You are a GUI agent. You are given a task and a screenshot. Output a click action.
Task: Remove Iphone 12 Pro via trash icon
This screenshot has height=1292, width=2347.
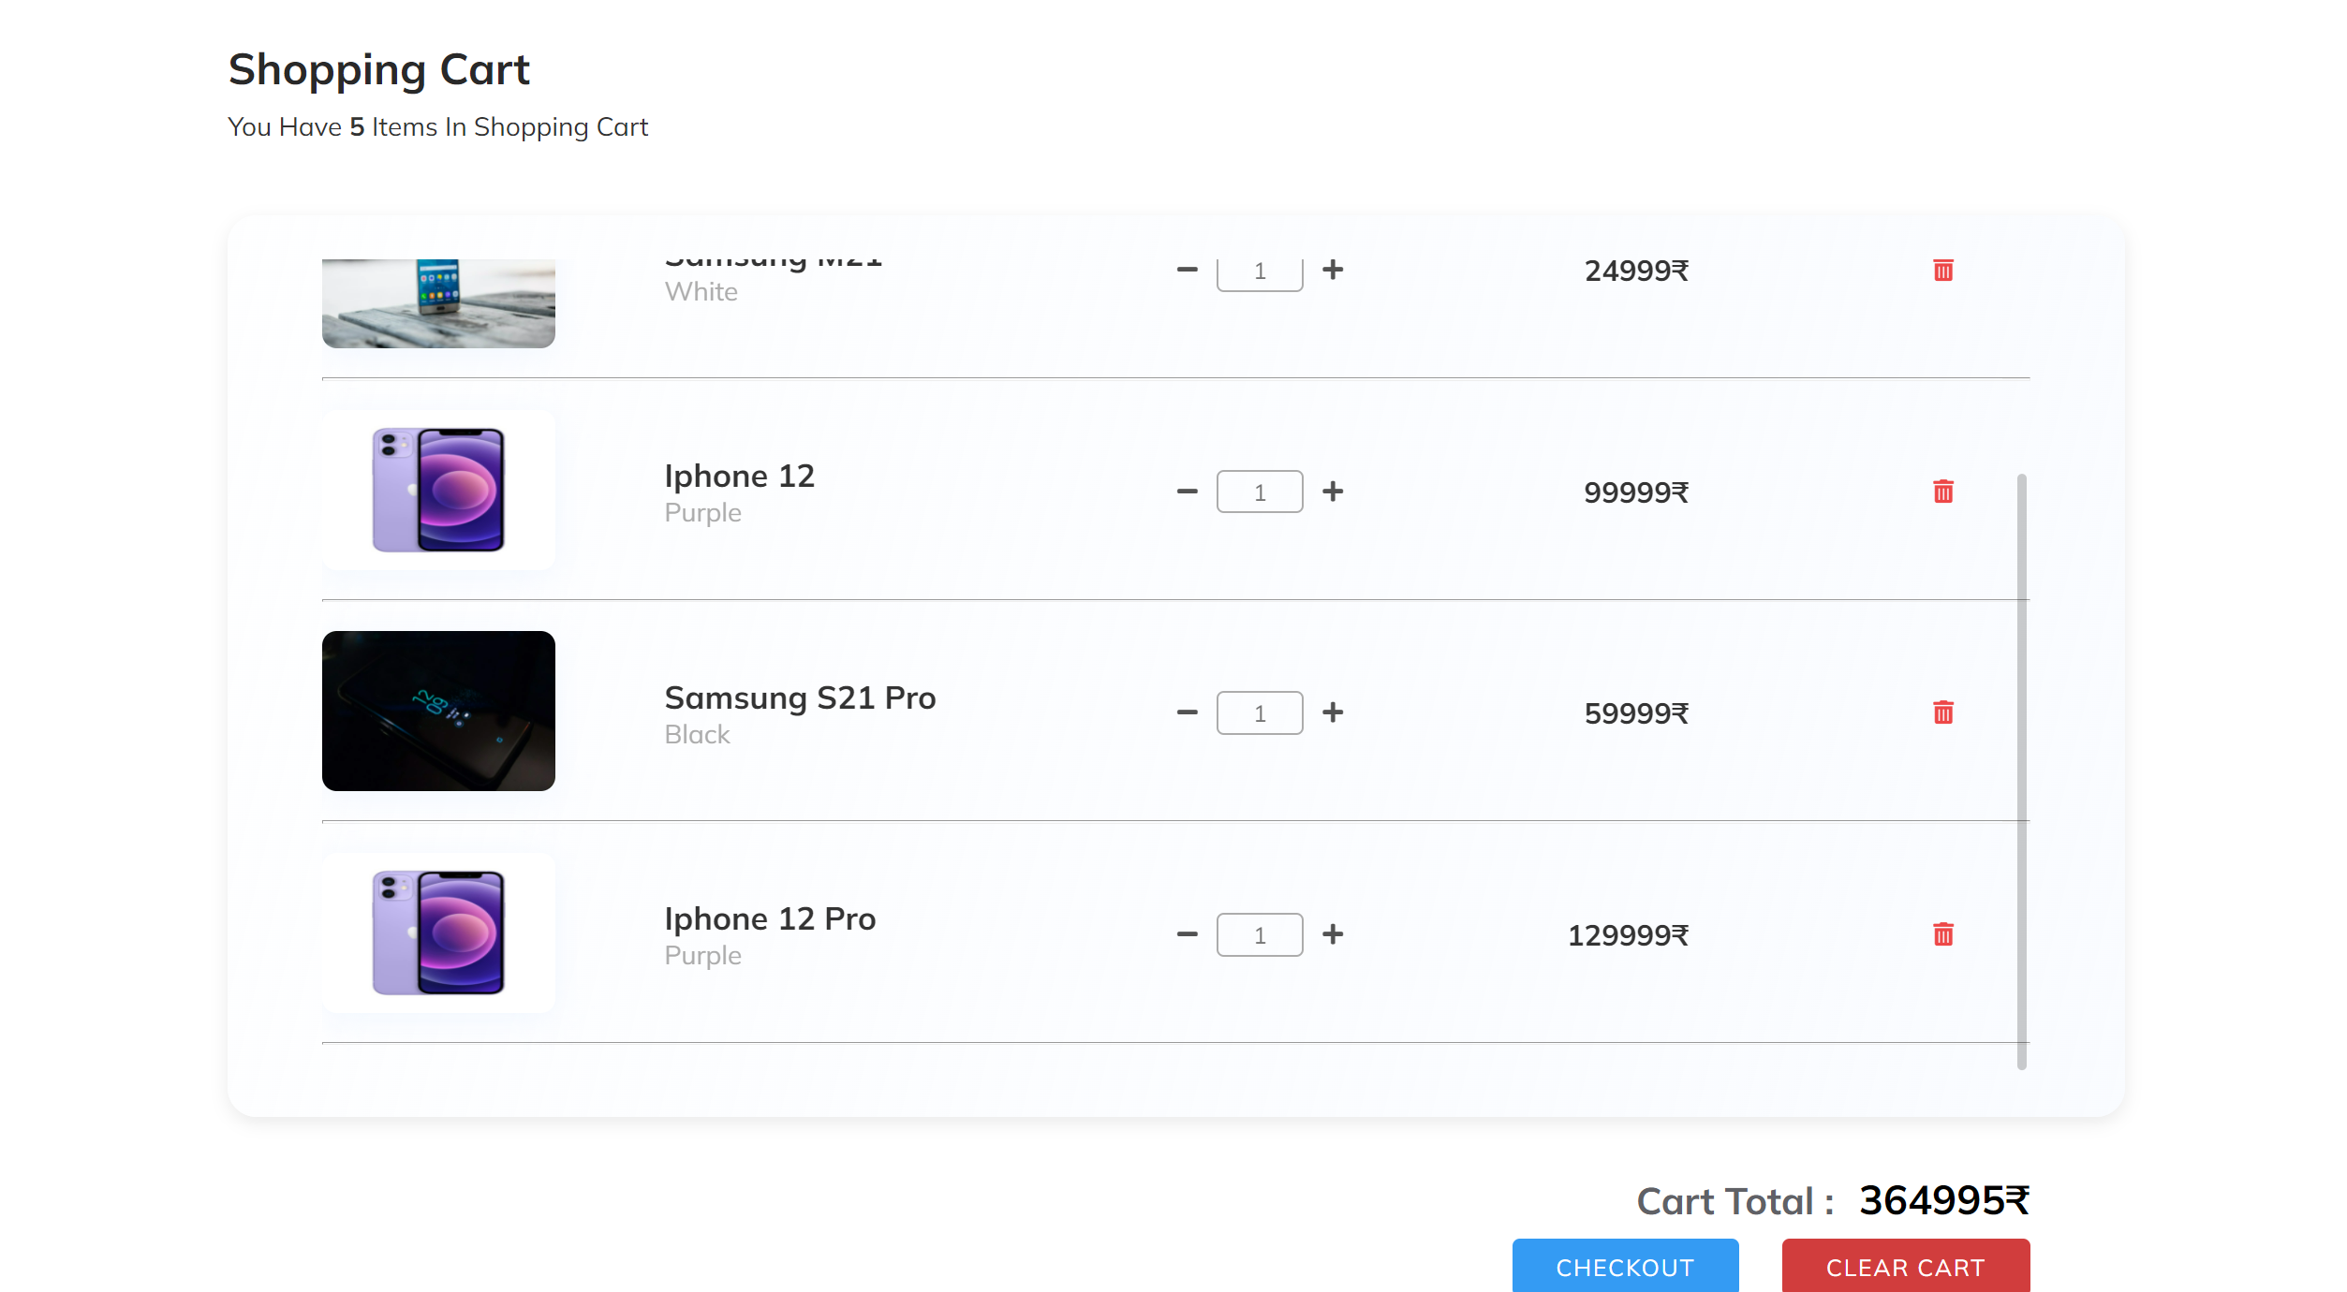coord(1943,933)
